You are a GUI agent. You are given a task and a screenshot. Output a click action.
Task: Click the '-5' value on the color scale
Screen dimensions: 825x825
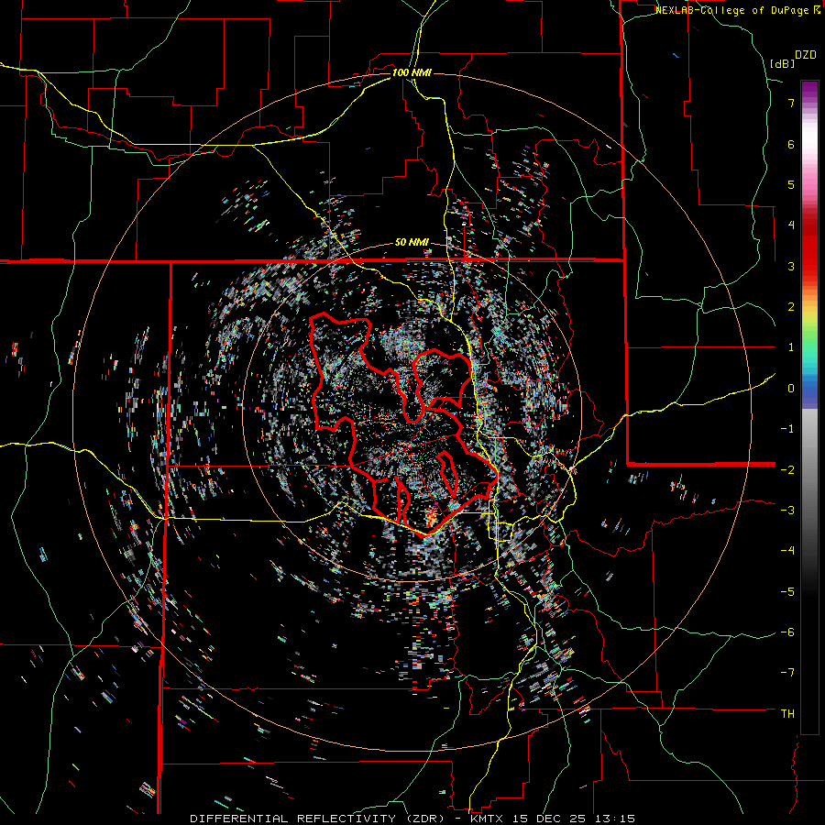tap(787, 591)
